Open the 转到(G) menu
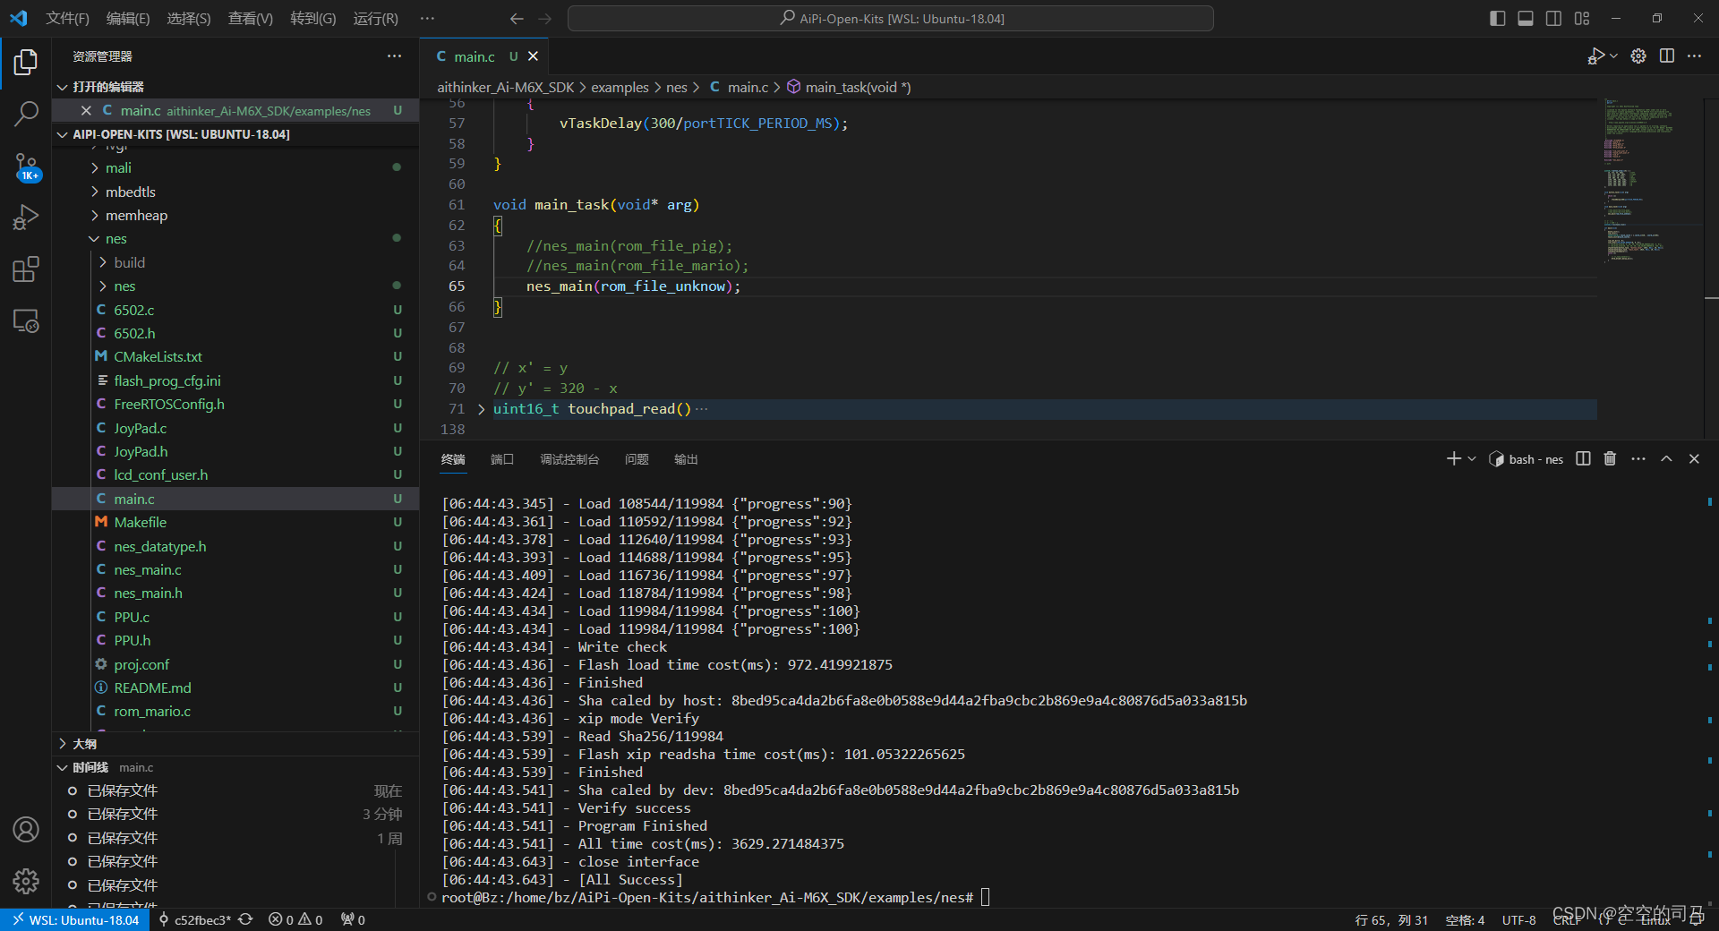Screen dimensions: 1719x931 click(x=313, y=19)
